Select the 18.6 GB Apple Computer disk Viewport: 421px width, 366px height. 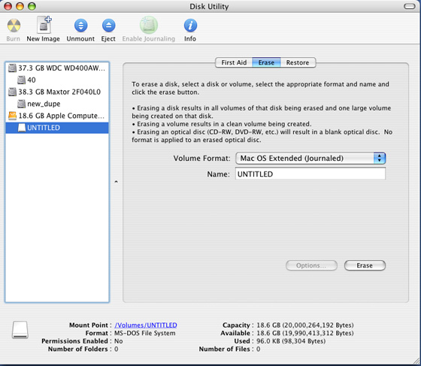coord(57,116)
